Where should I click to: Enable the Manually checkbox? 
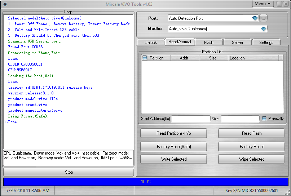tap(264, 119)
